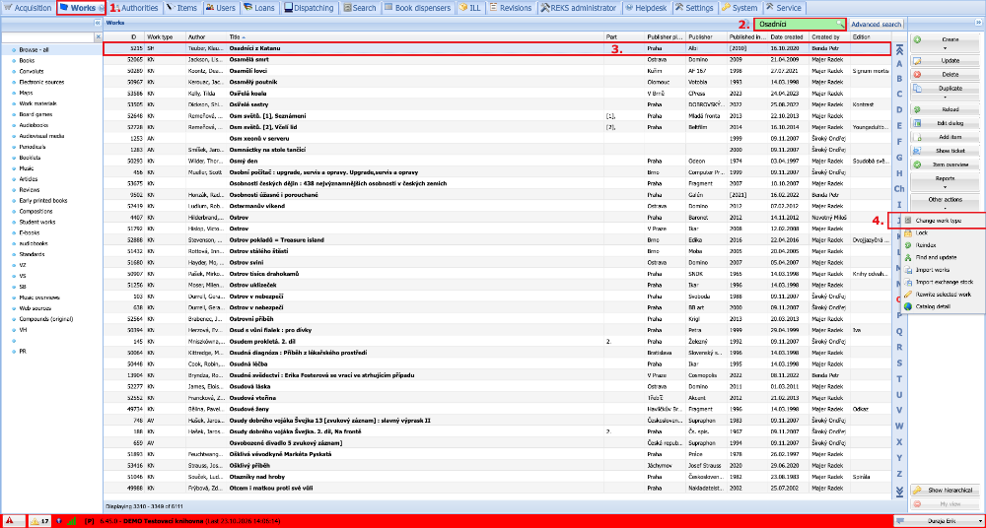The image size is (986, 528).
Task: Open the Other actions dropdown
Action: (946, 202)
